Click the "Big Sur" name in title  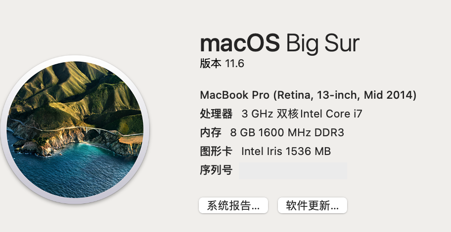(x=322, y=43)
